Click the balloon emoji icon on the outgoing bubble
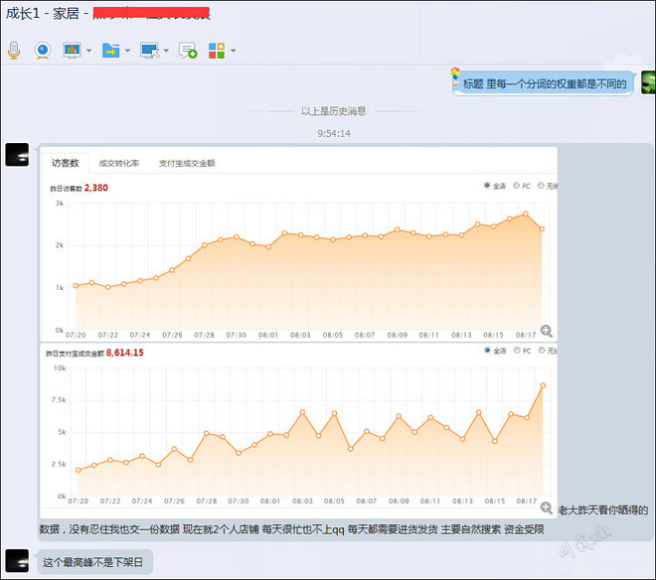Image resolution: width=656 pixels, height=580 pixels. pos(455,75)
